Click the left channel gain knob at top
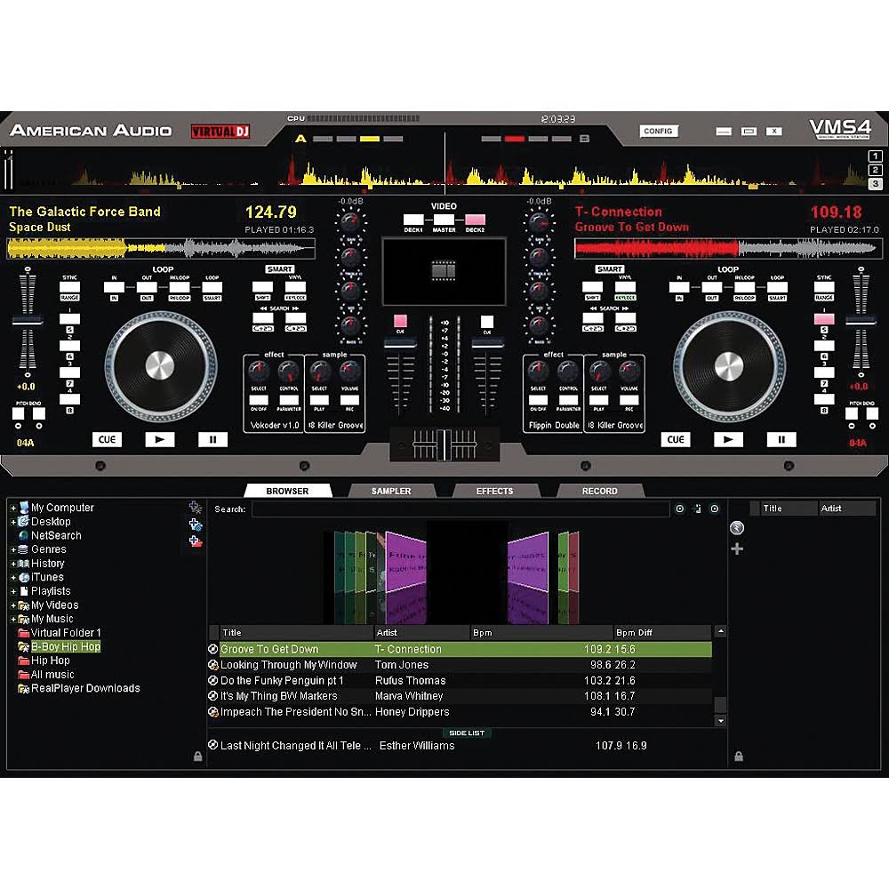The image size is (889, 889). coord(351,222)
